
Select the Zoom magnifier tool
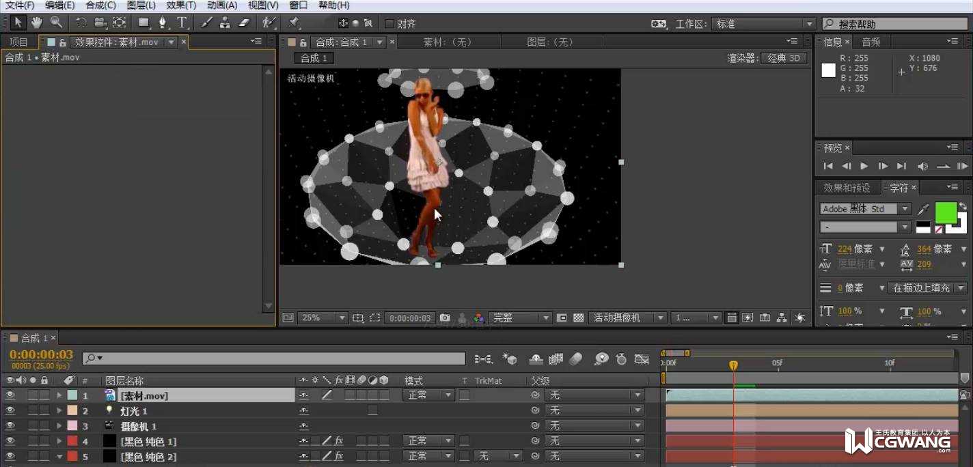point(55,23)
